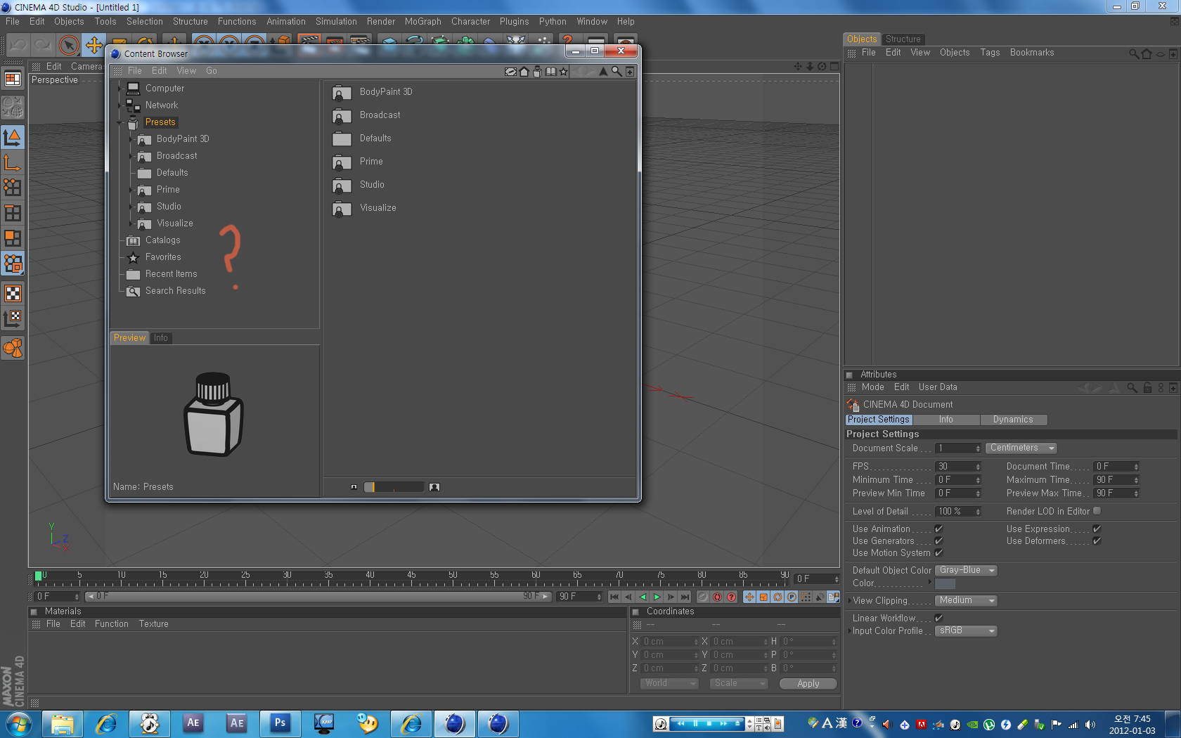This screenshot has height=738, width=1181.
Task: Click the Color swatch in Project Settings
Action: click(x=945, y=583)
